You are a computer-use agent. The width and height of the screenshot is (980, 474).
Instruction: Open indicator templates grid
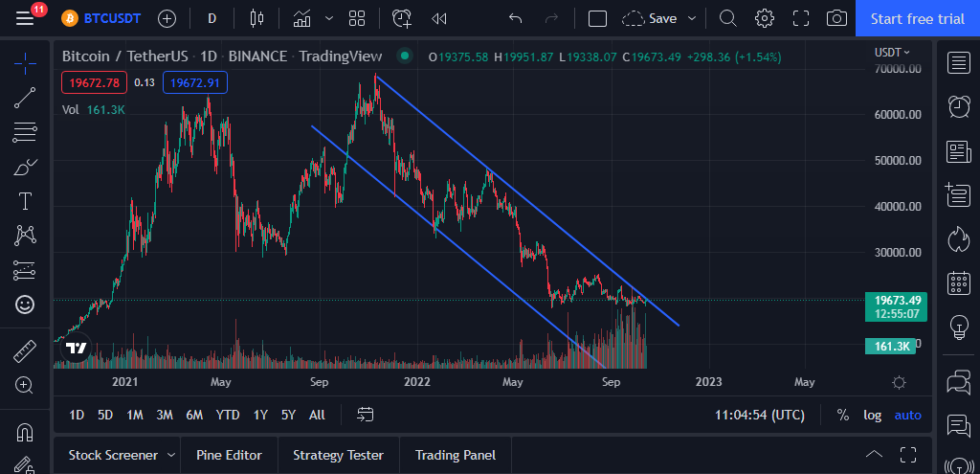tap(357, 18)
